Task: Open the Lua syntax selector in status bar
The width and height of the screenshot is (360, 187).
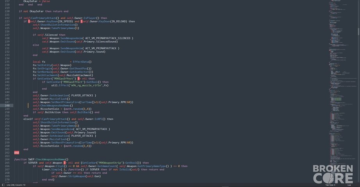Action: tap(349, 185)
